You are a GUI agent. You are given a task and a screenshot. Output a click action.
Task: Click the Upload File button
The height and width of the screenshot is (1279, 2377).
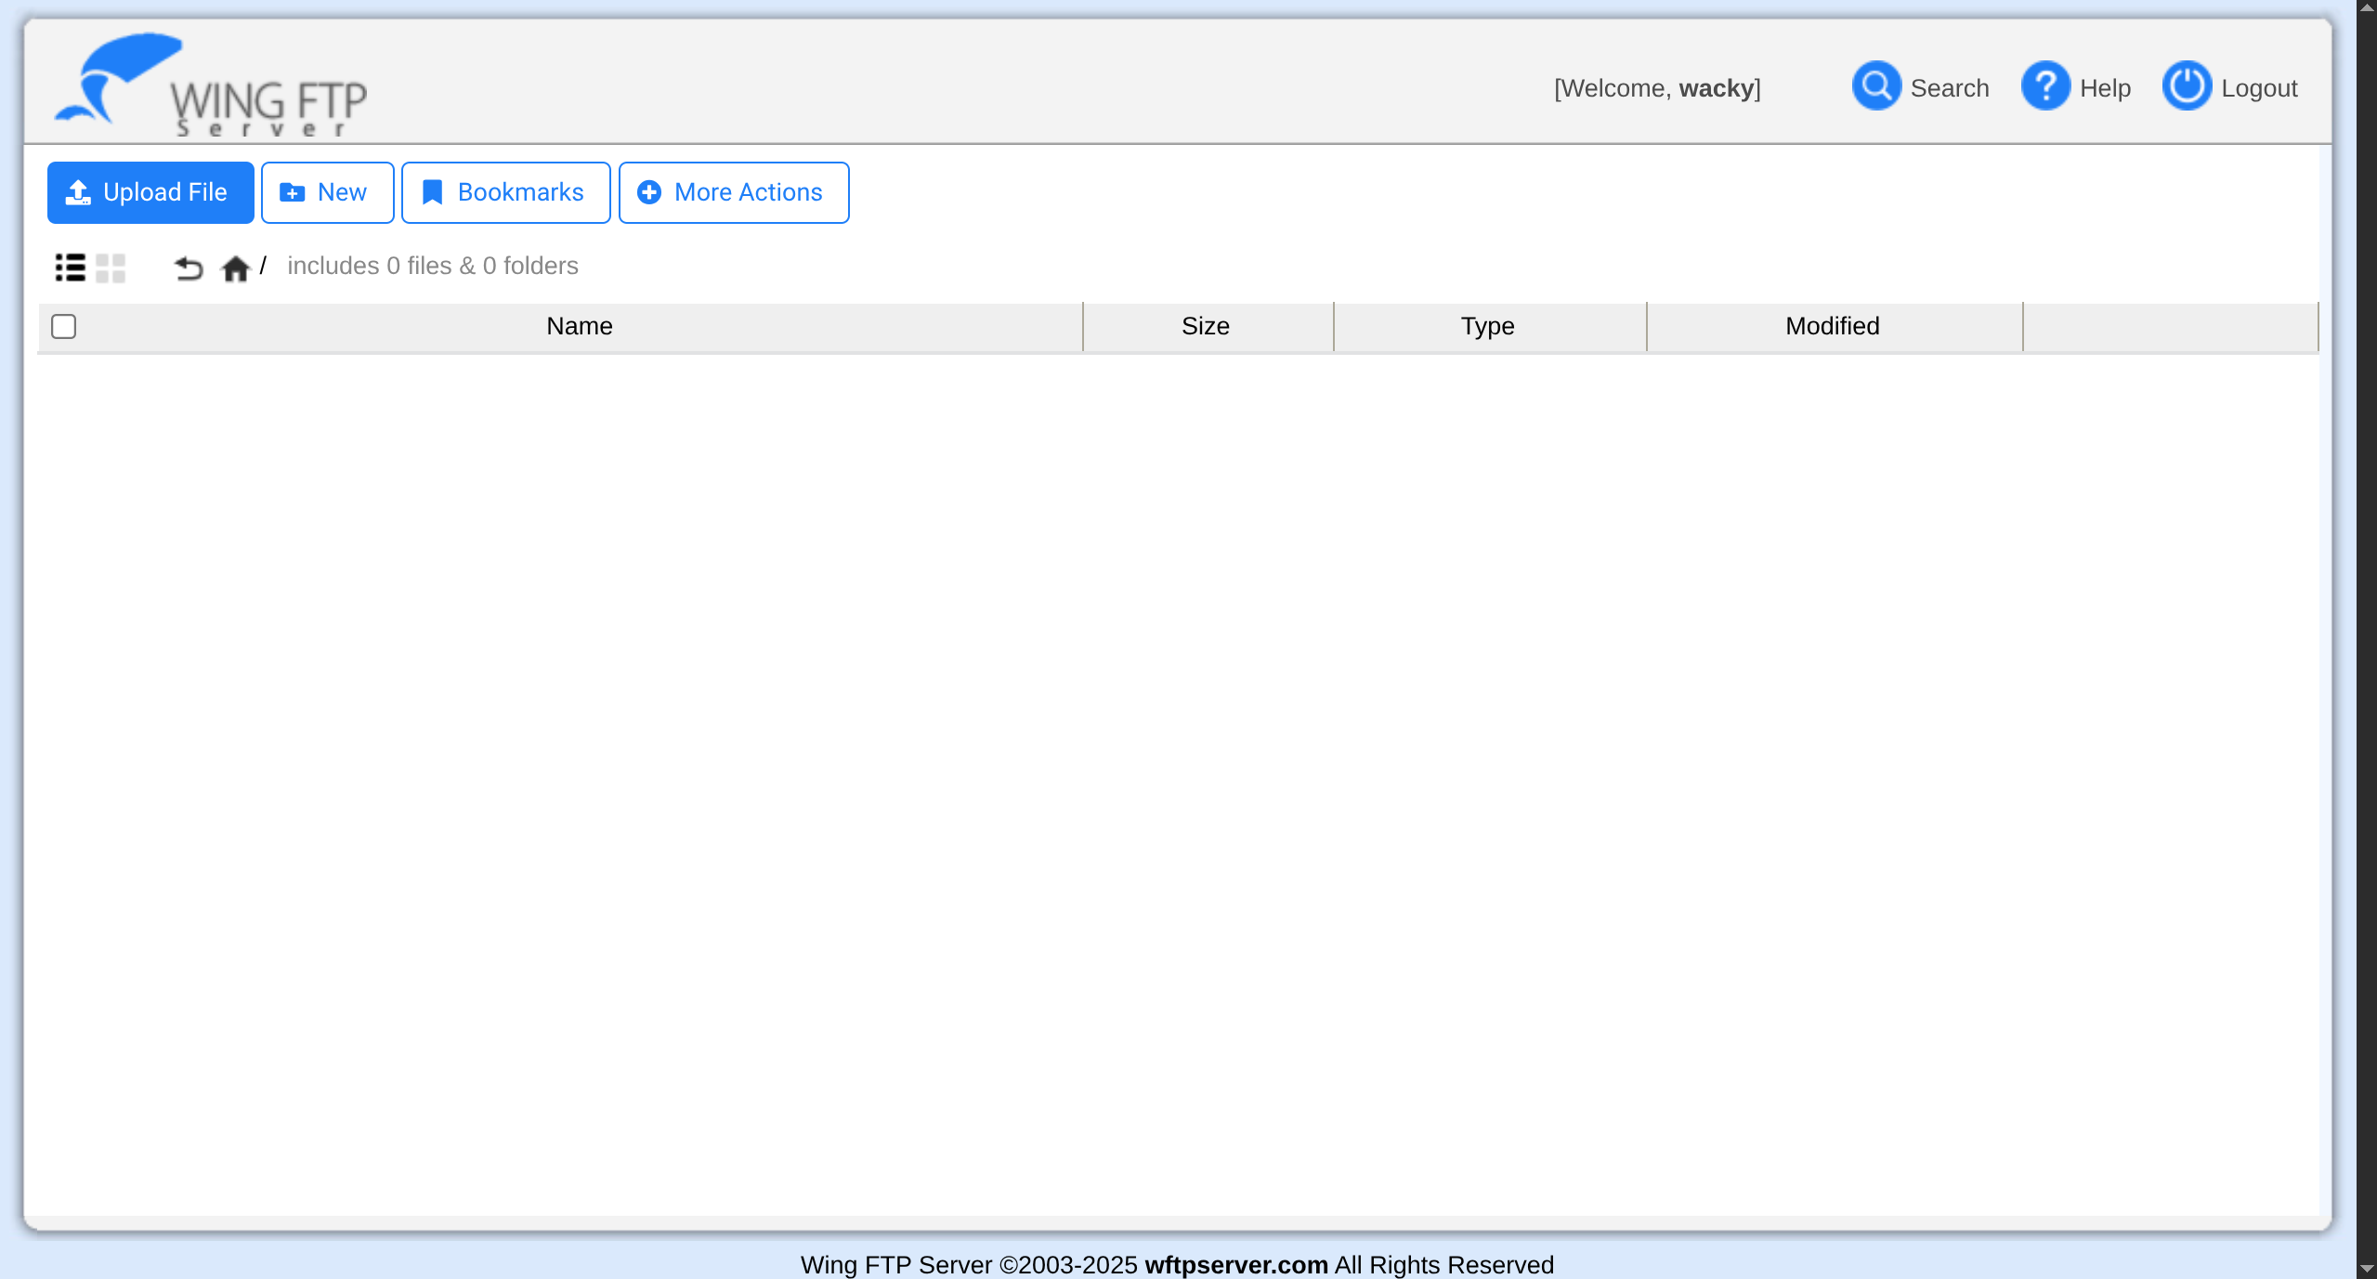pyautogui.click(x=150, y=192)
